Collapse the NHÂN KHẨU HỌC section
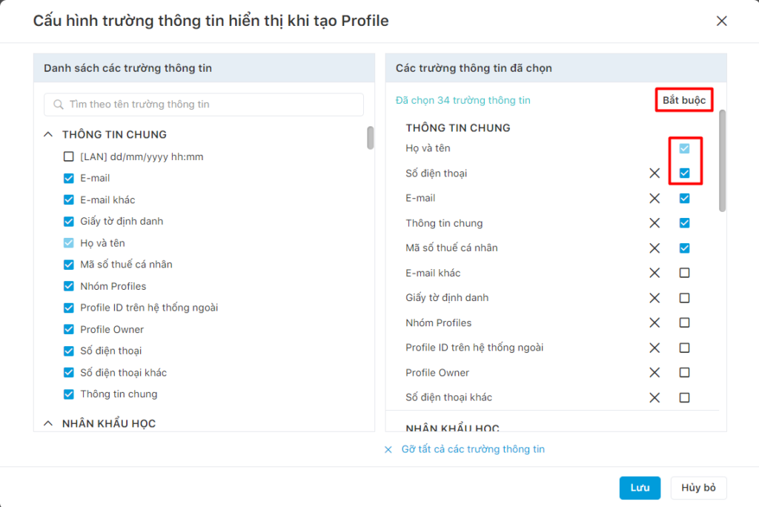The width and height of the screenshot is (759, 507). coord(48,423)
